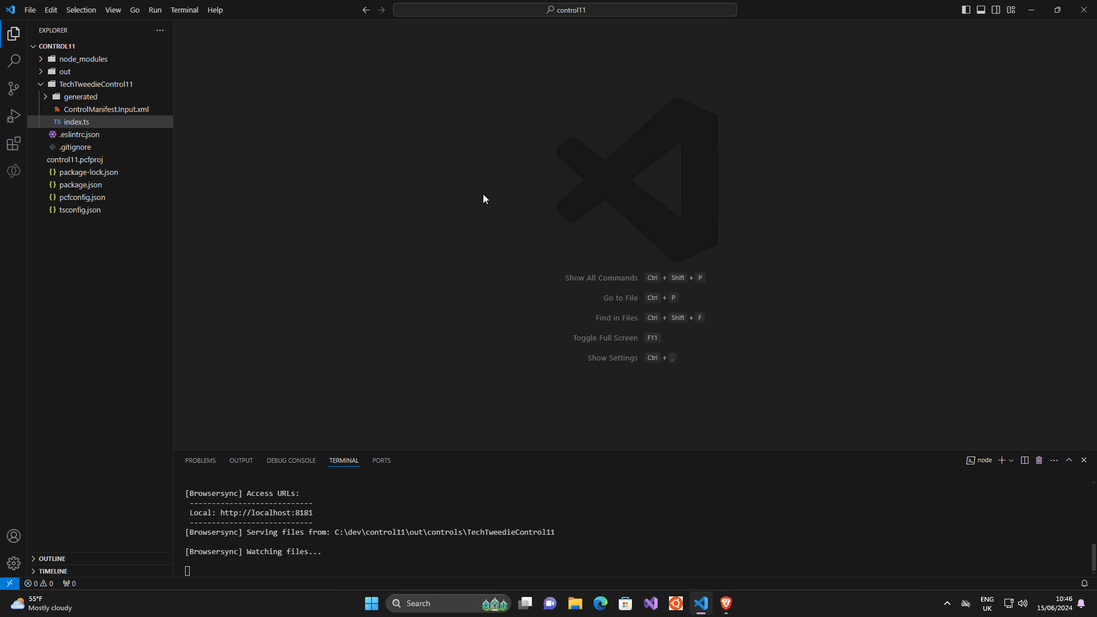
Task: Open a new terminal with the plus icon
Action: [1003, 460]
